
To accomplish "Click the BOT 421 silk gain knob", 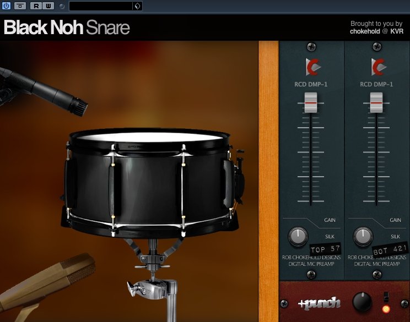I will [363, 236].
